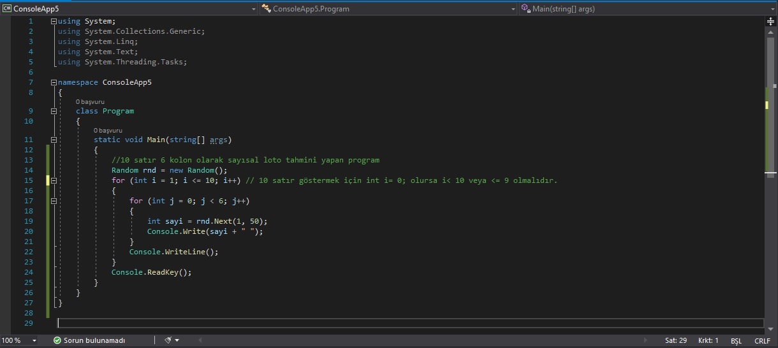
Task: Click the code cleanup broom icon
Action: pos(168,340)
